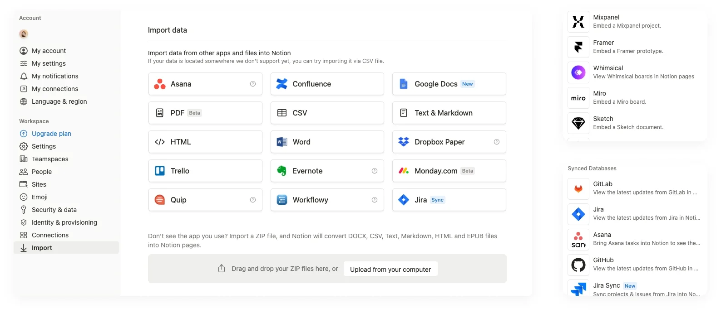721x313 pixels.
Task: Click the Import download arrow icon
Action: coord(24,248)
